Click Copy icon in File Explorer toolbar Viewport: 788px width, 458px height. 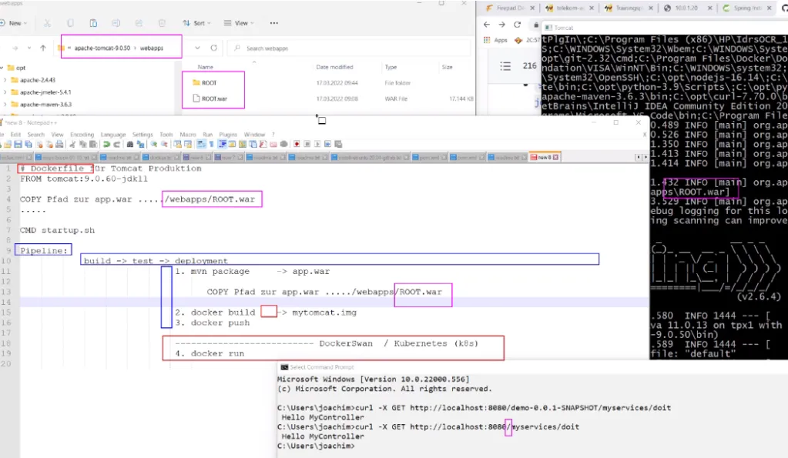coord(70,23)
